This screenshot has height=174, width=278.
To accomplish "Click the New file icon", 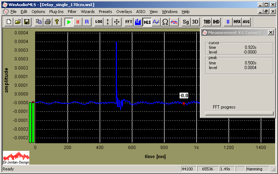I will (9, 22).
